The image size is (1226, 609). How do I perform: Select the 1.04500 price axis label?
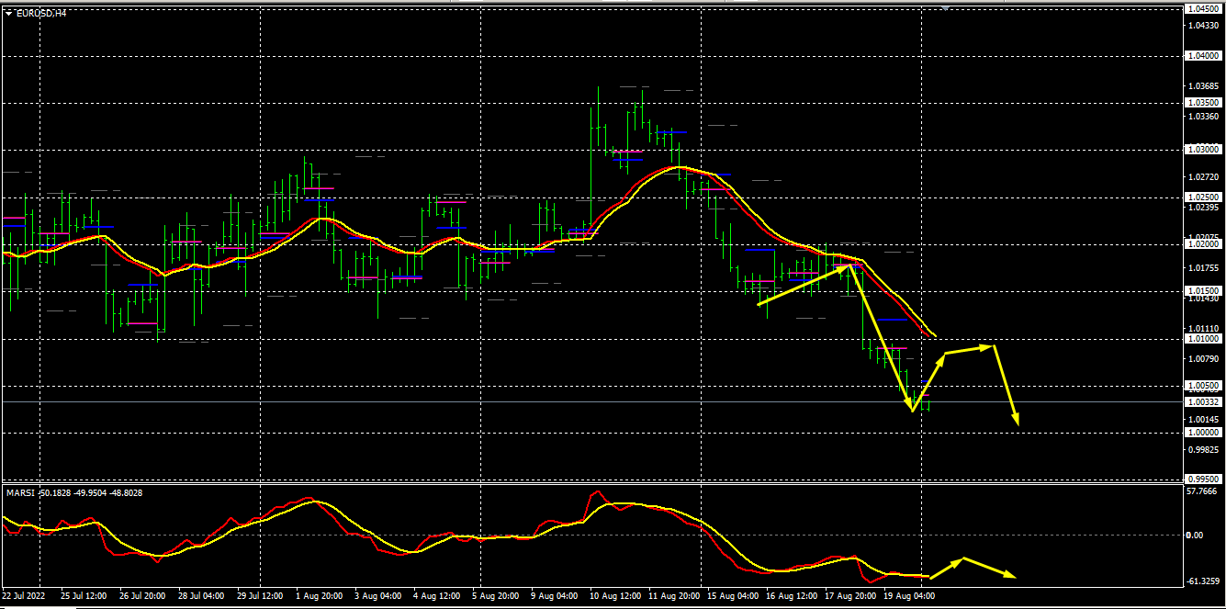coord(1202,8)
